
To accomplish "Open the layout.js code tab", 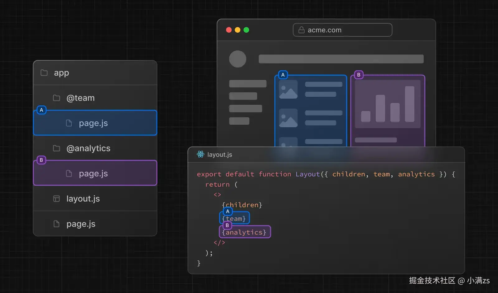I will [x=215, y=155].
